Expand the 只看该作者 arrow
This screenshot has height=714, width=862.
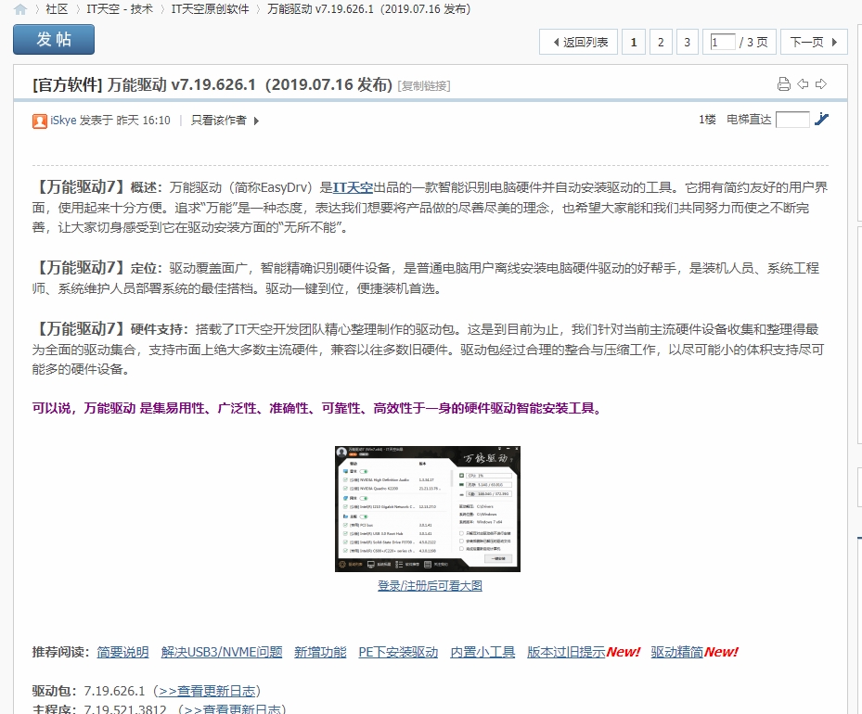click(x=256, y=121)
